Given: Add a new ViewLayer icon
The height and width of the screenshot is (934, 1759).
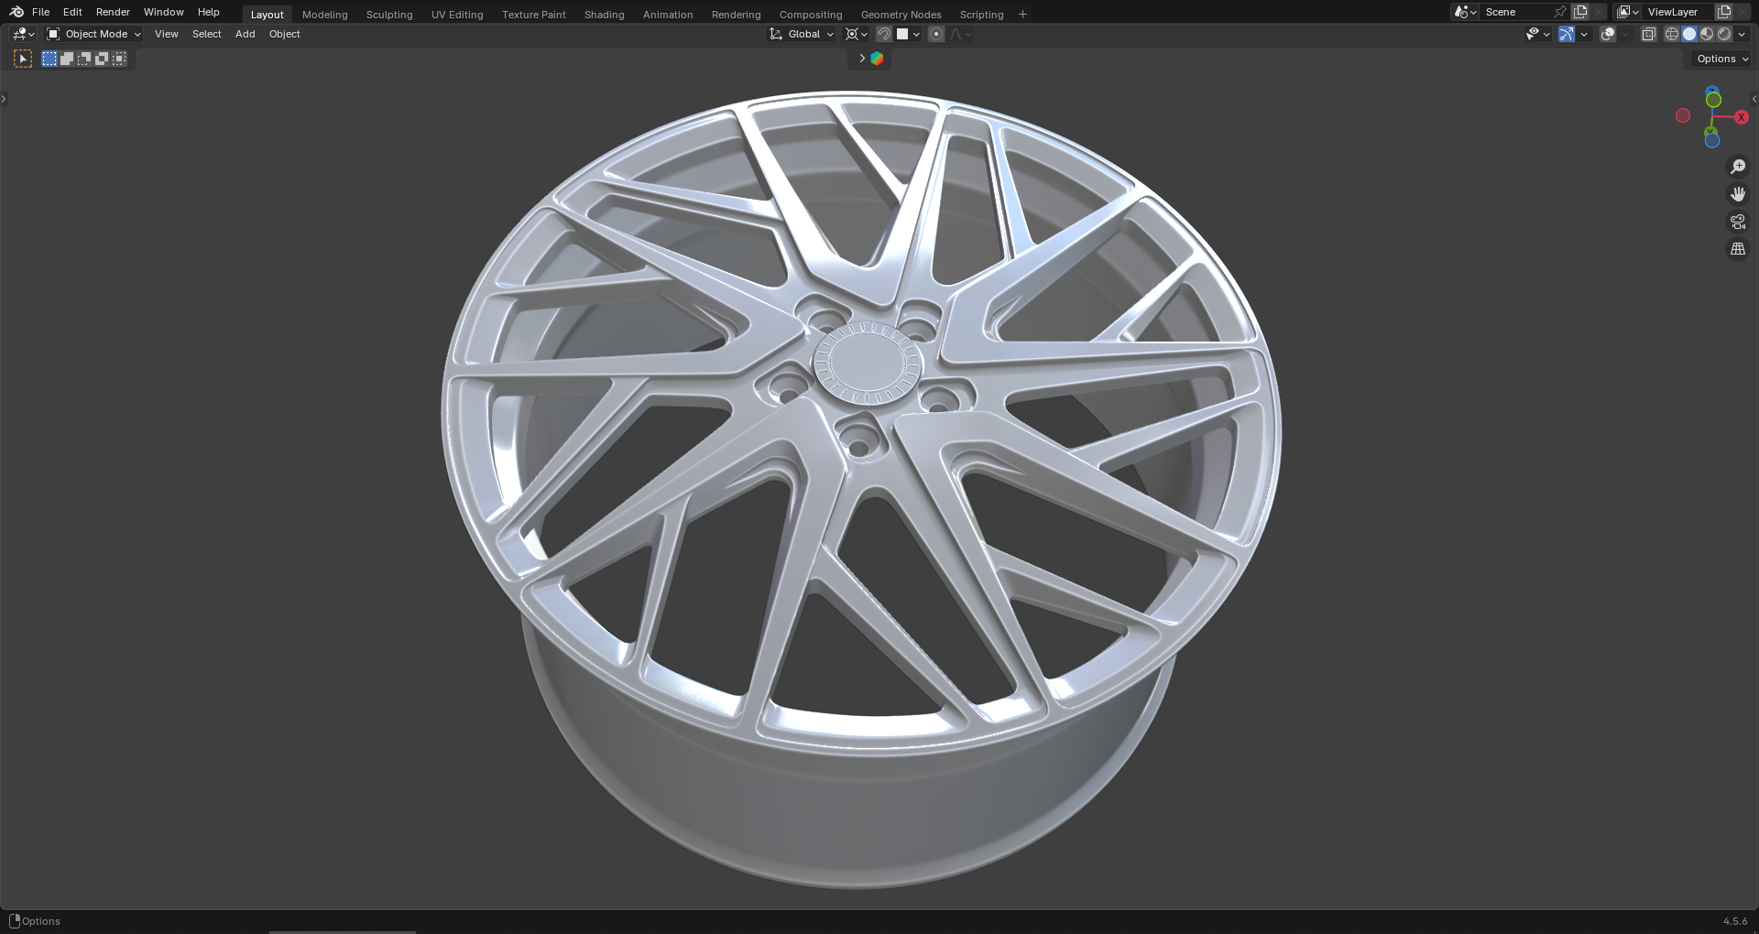Looking at the screenshot, I should tap(1724, 12).
